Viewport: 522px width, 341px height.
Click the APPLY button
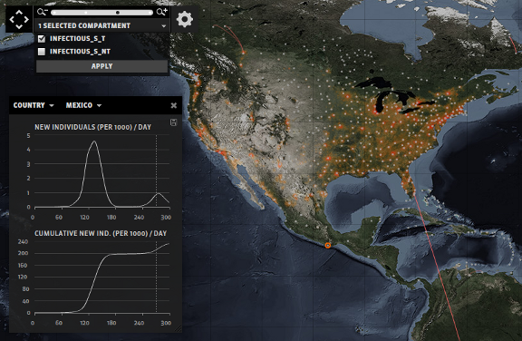[x=101, y=66]
